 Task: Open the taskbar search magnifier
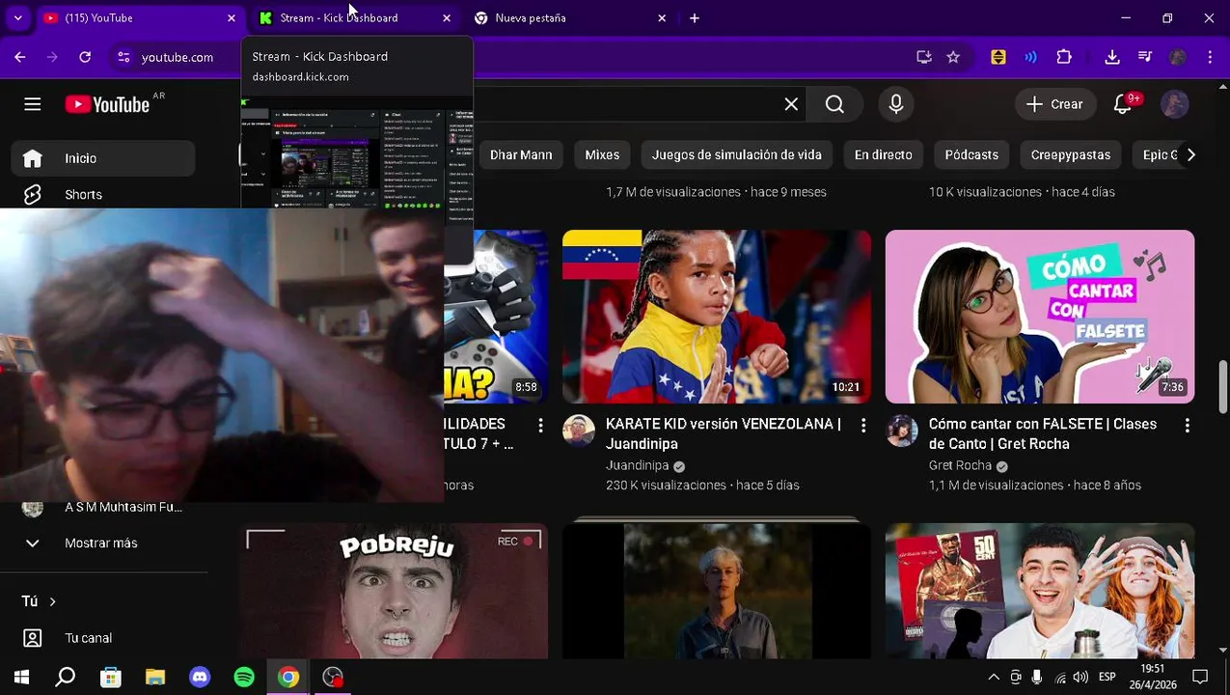(66, 677)
